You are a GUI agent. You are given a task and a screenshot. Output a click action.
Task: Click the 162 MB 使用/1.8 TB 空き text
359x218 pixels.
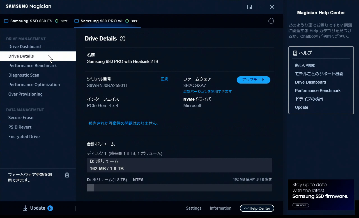[252, 179]
